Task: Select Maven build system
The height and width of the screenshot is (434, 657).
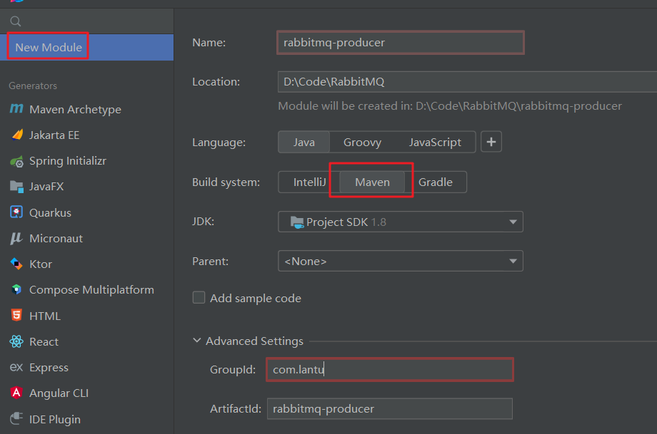Action: click(372, 182)
